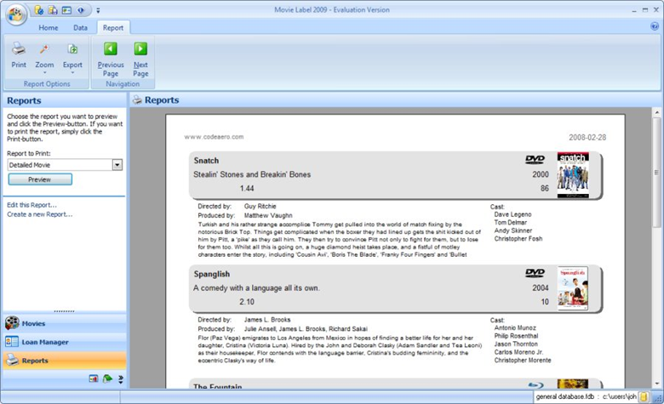Viewport: 664px width, 404px height.
Task: Switch to the Home ribbon tab
Action: [x=49, y=27]
